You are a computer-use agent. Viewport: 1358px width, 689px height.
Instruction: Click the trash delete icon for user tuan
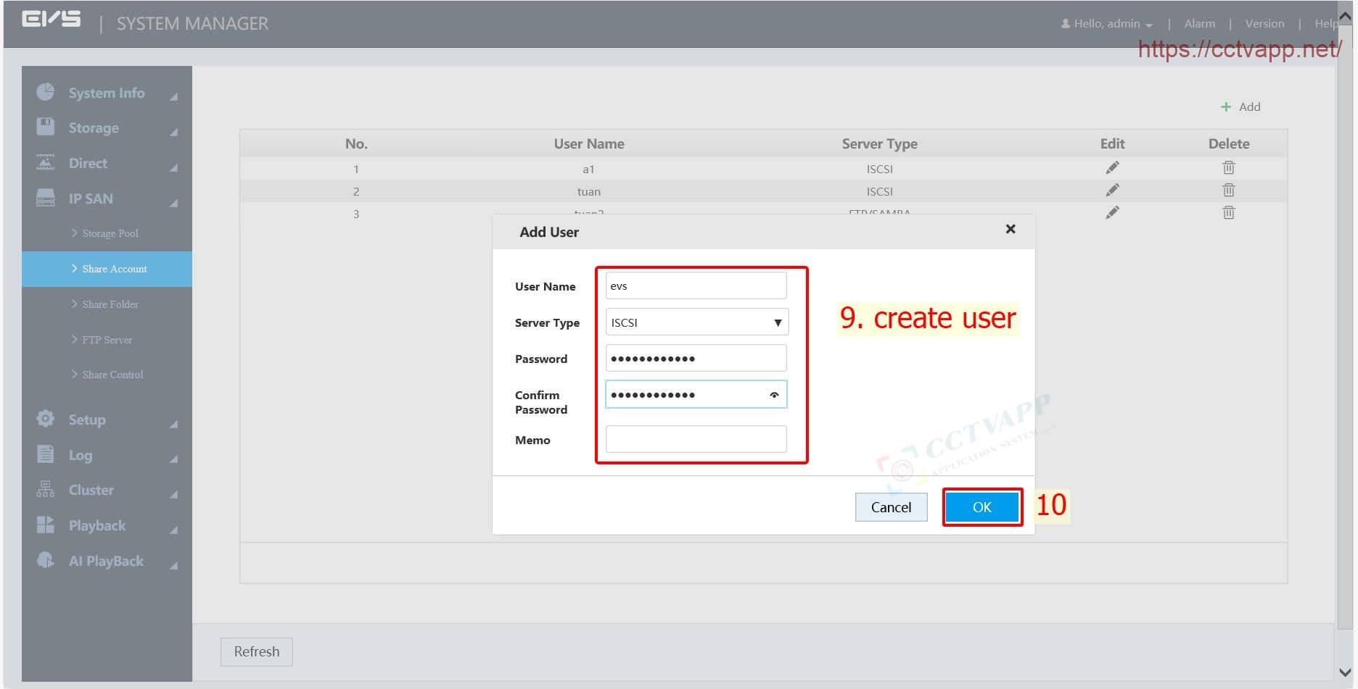[1228, 191]
